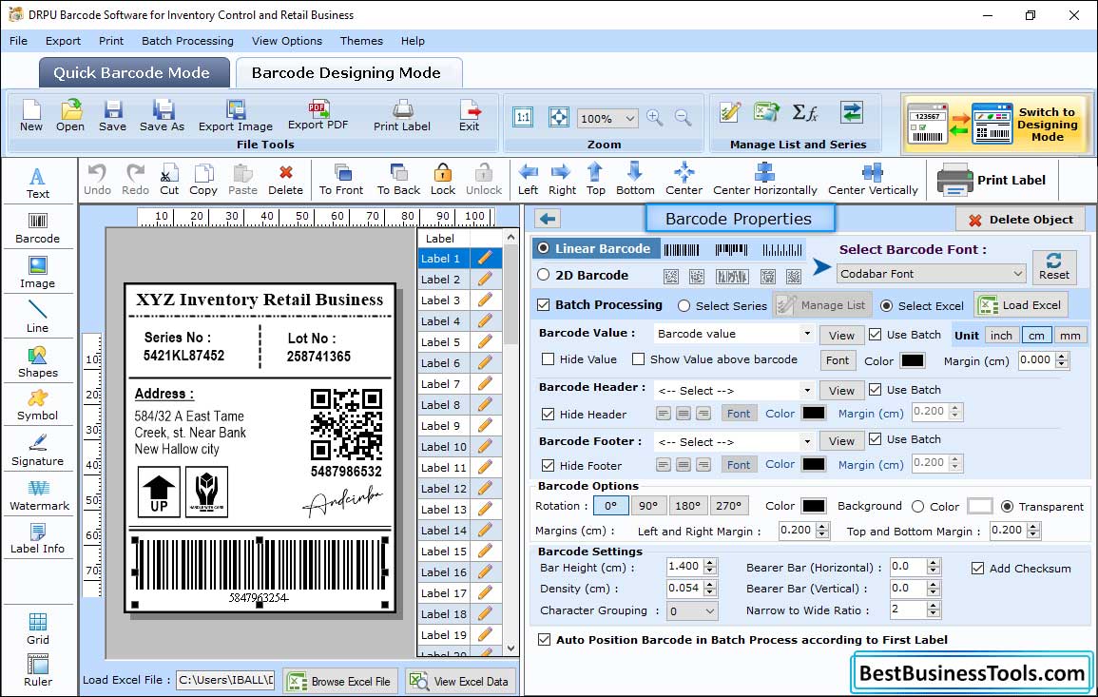
Task: Send object To Back
Action: click(398, 179)
